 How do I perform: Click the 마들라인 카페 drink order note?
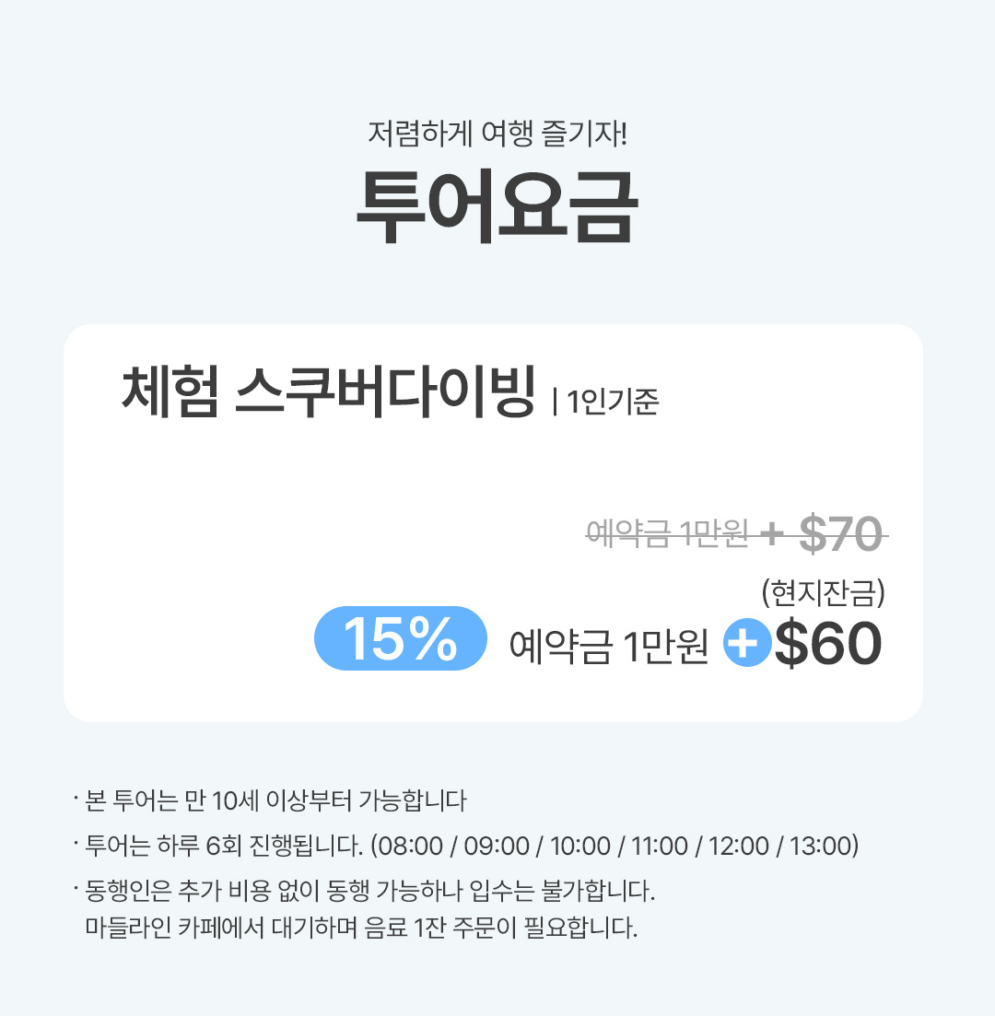360,927
